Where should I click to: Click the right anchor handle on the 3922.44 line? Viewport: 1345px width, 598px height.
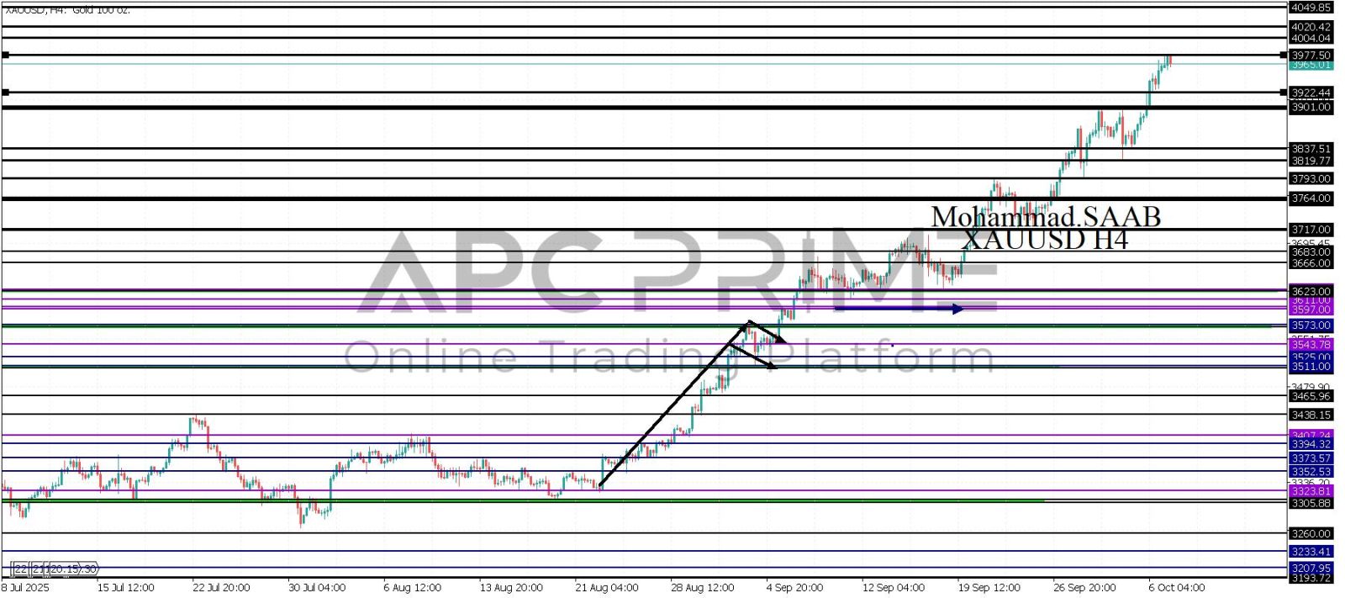pos(1283,92)
